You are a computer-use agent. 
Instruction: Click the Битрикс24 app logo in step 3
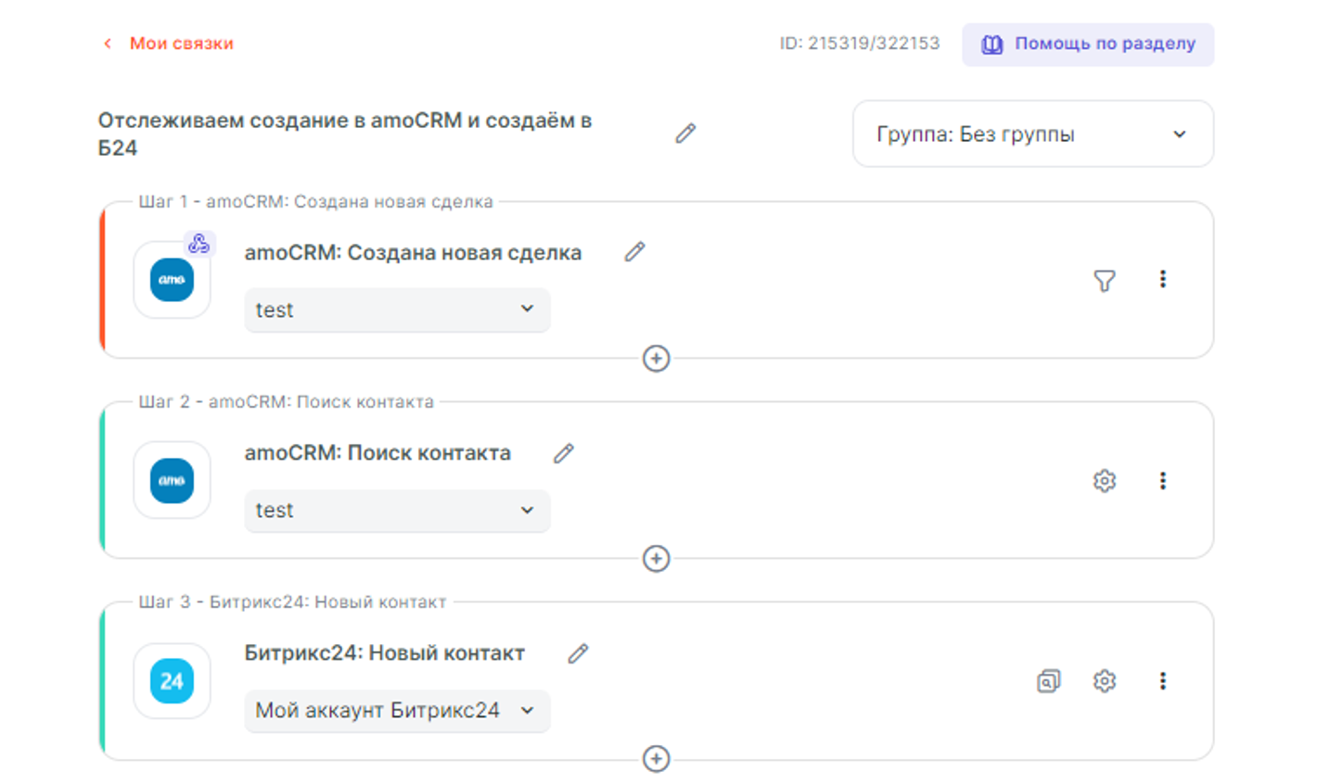click(173, 681)
